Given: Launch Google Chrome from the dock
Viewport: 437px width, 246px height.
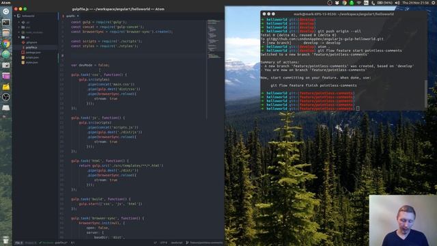Looking at the screenshot, I should 6,44.
